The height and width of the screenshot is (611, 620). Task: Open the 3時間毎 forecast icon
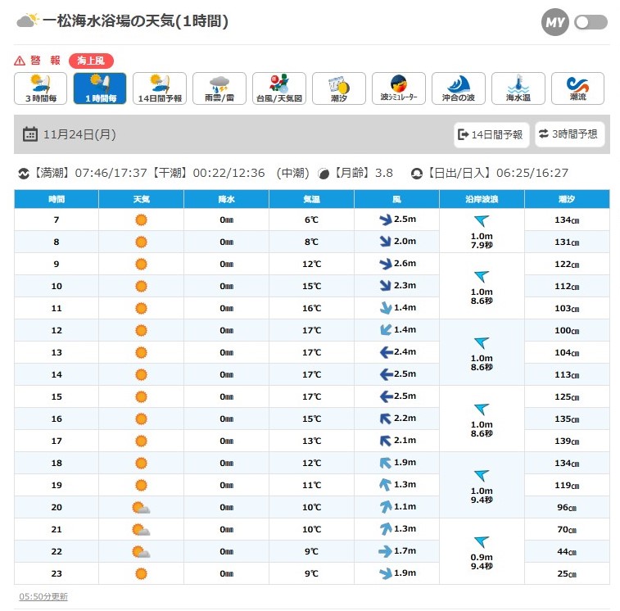tap(40, 88)
